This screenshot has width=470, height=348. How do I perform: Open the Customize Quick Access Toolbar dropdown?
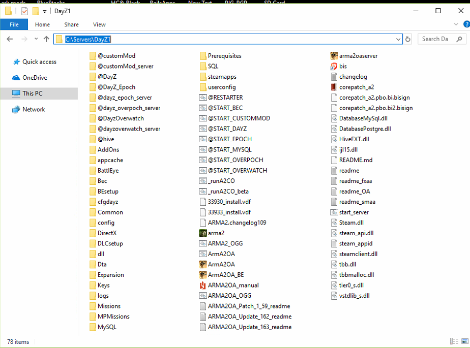pos(45,12)
